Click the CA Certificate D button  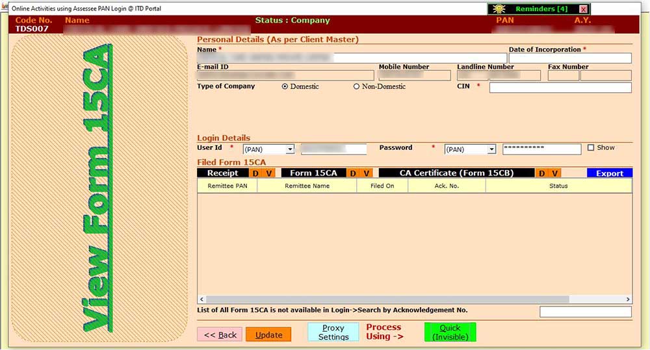[x=541, y=173]
